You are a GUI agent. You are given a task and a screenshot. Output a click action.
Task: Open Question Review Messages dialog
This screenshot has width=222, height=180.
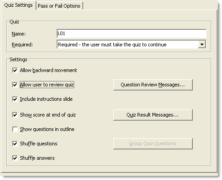[153, 85]
